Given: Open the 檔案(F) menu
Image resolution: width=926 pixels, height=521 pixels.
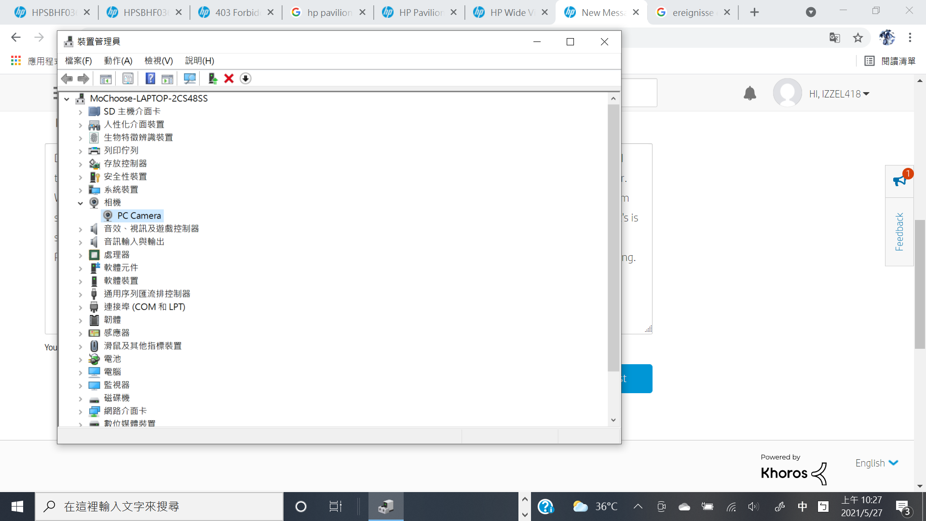Looking at the screenshot, I should point(78,61).
